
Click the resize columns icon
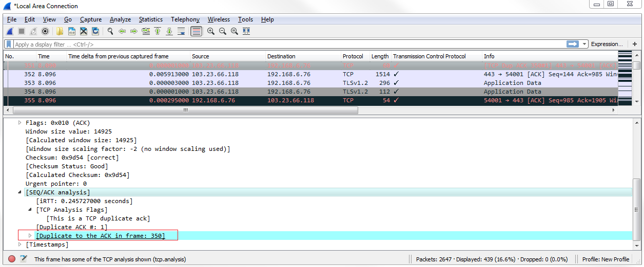click(246, 31)
